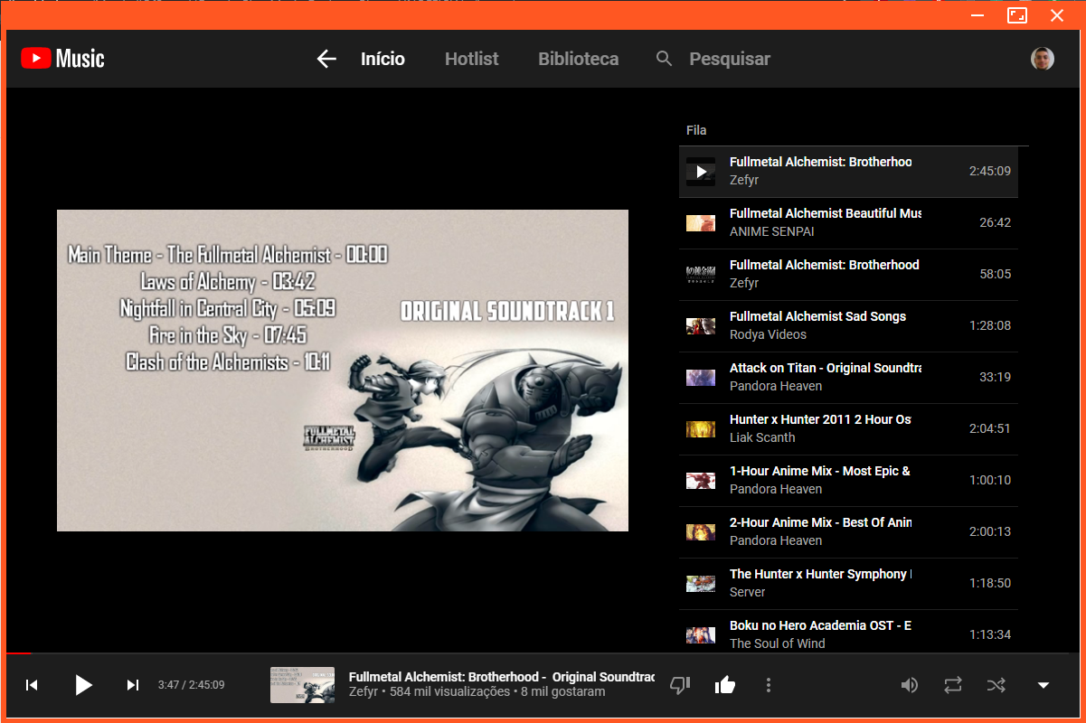Click the Pesquisar search field

730,59
